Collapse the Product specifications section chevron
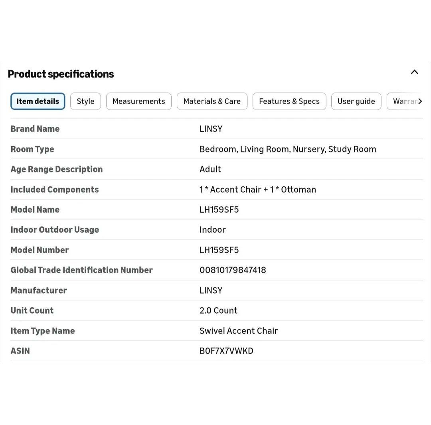Screen dimensions: 431x425 [415, 72]
